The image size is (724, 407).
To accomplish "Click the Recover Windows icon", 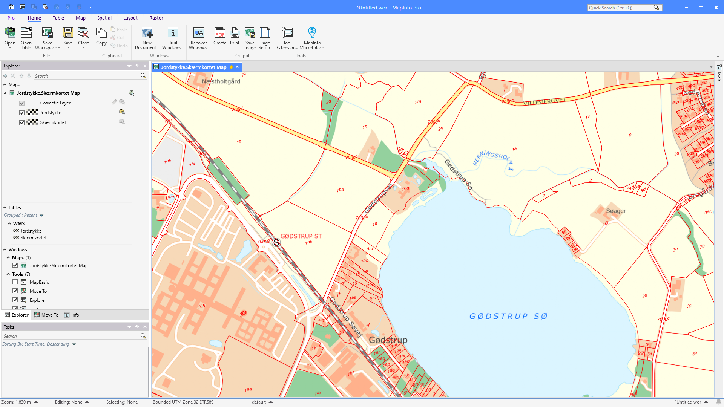I will tap(198, 33).
